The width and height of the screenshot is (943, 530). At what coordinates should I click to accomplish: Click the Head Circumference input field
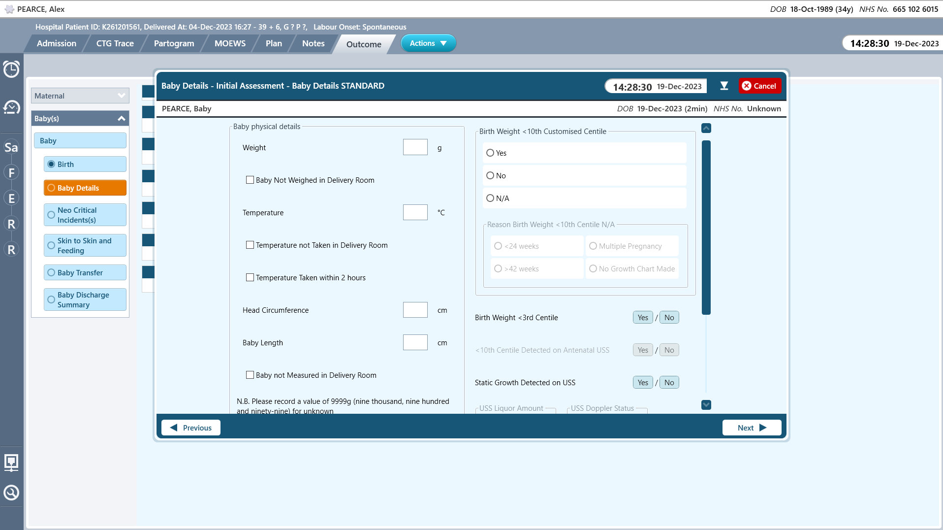(415, 310)
